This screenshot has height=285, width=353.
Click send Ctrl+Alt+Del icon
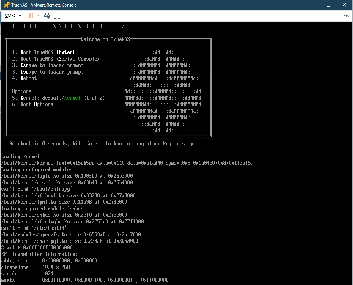point(47,16)
